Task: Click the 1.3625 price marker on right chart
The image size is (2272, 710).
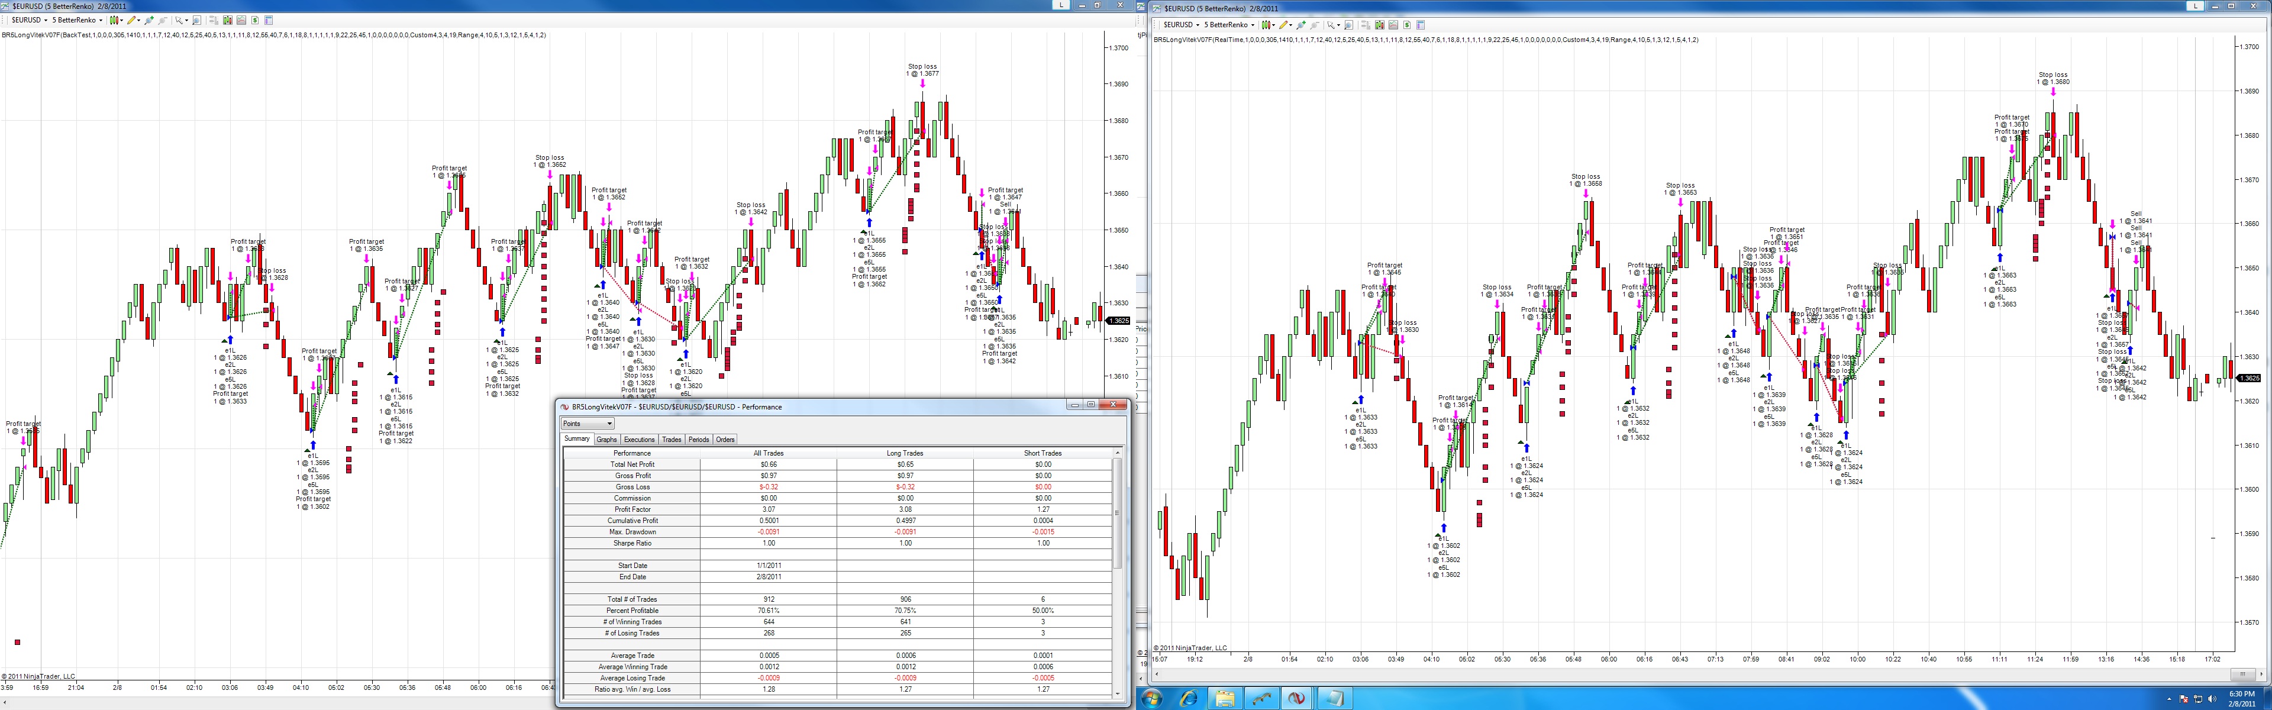Action: click(x=2249, y=379)
